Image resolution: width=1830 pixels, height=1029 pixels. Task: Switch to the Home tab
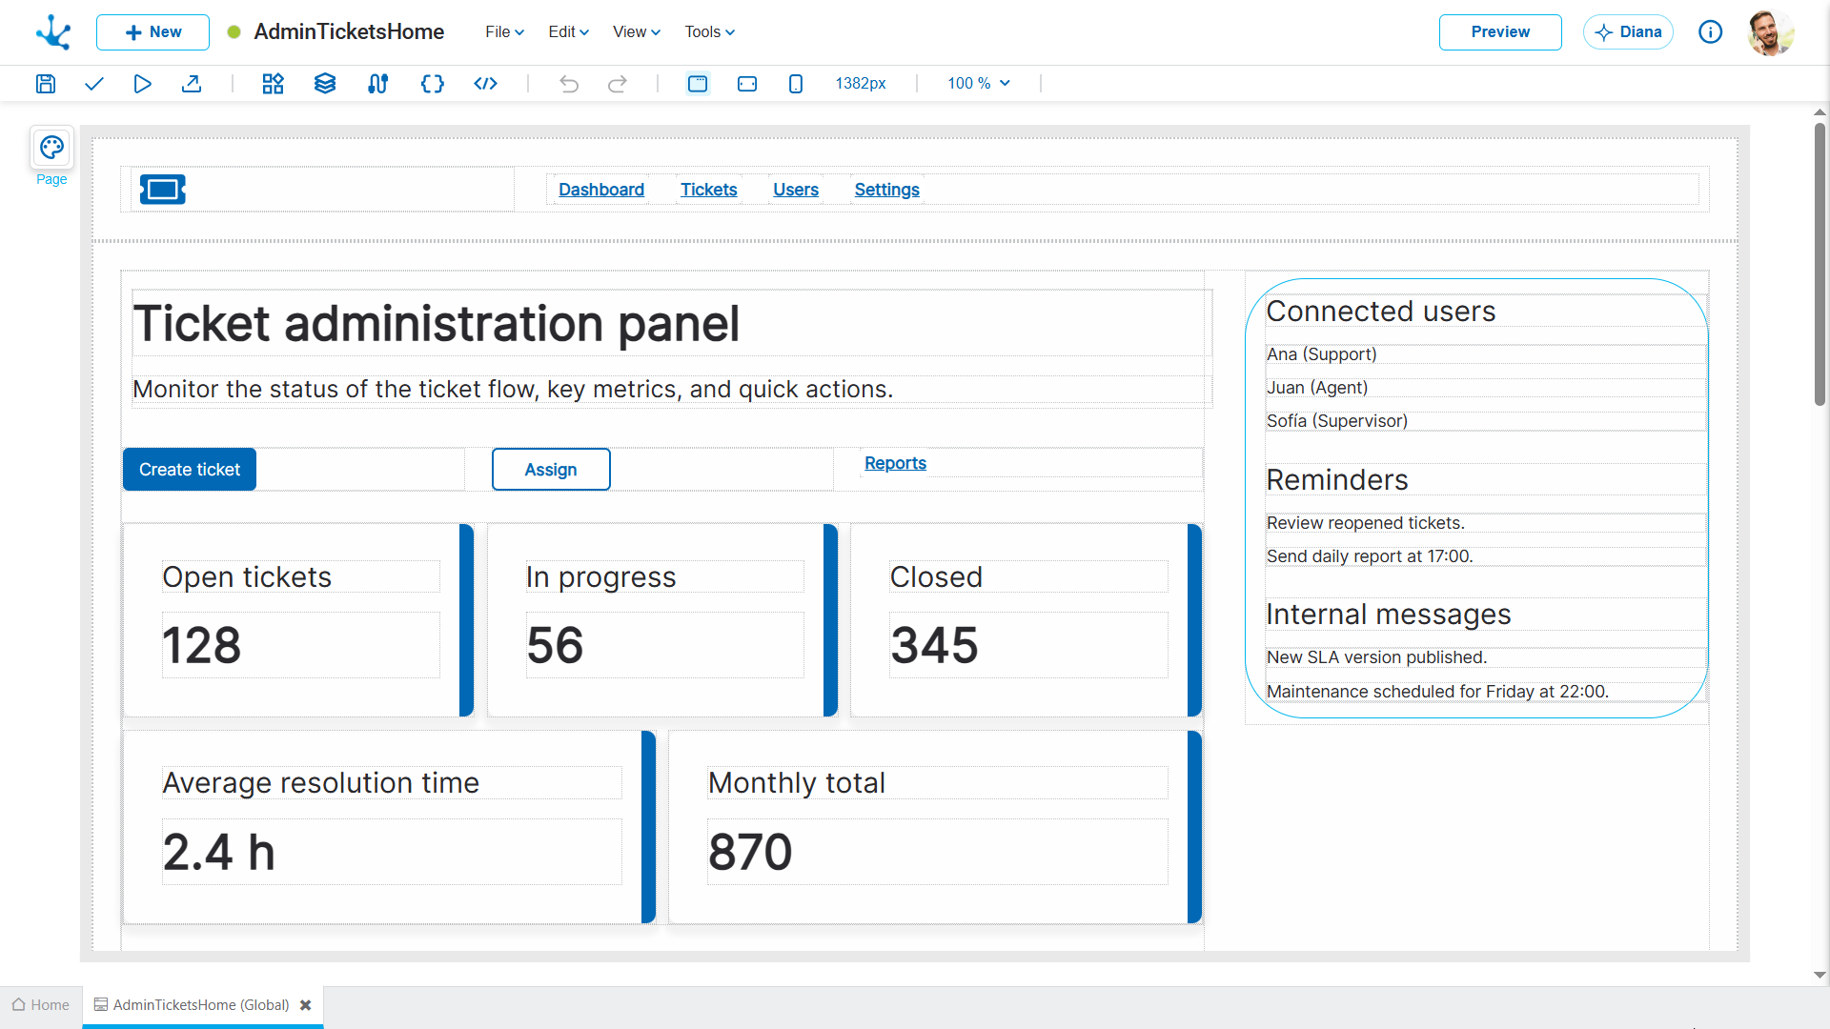41,1005
